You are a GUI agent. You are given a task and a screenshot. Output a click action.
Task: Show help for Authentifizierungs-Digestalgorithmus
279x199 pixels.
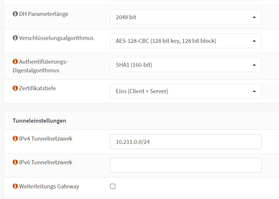15,62
